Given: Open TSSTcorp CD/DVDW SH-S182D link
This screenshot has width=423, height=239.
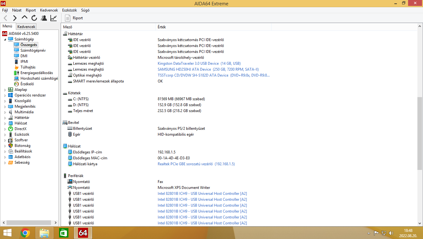Looking at the screenshot, I should pyautogui.click(x=214, y=75).
